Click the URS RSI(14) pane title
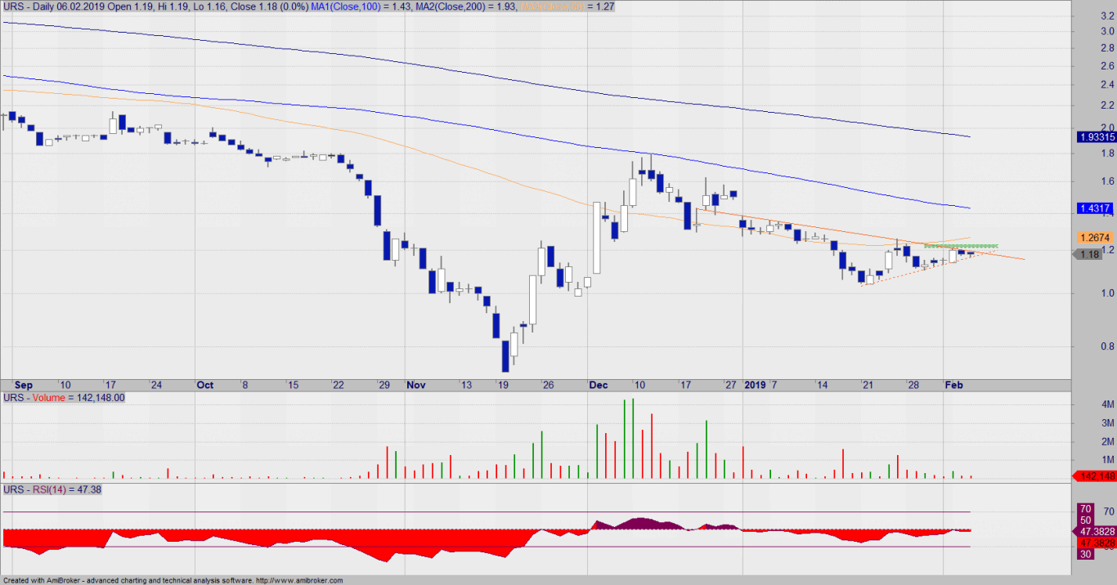The width and height of the screenshot is (1117, 585). pyautogui.click(x=52, y=489)
